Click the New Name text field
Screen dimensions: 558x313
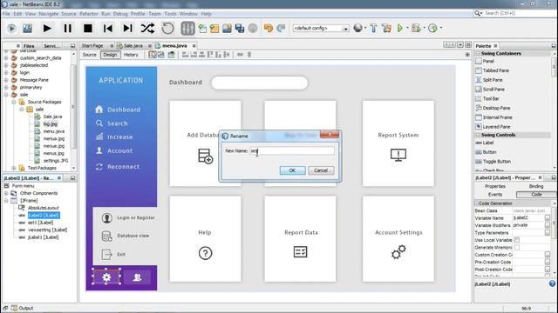point(292,150)
